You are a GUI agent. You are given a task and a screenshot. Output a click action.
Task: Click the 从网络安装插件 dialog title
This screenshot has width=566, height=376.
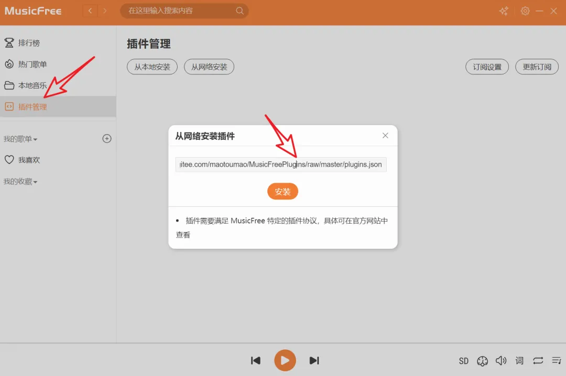pyautogui.click(x=205, y=136)
